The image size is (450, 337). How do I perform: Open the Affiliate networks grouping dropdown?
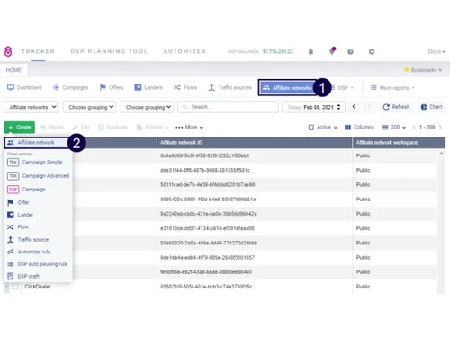tap(31, 107)
